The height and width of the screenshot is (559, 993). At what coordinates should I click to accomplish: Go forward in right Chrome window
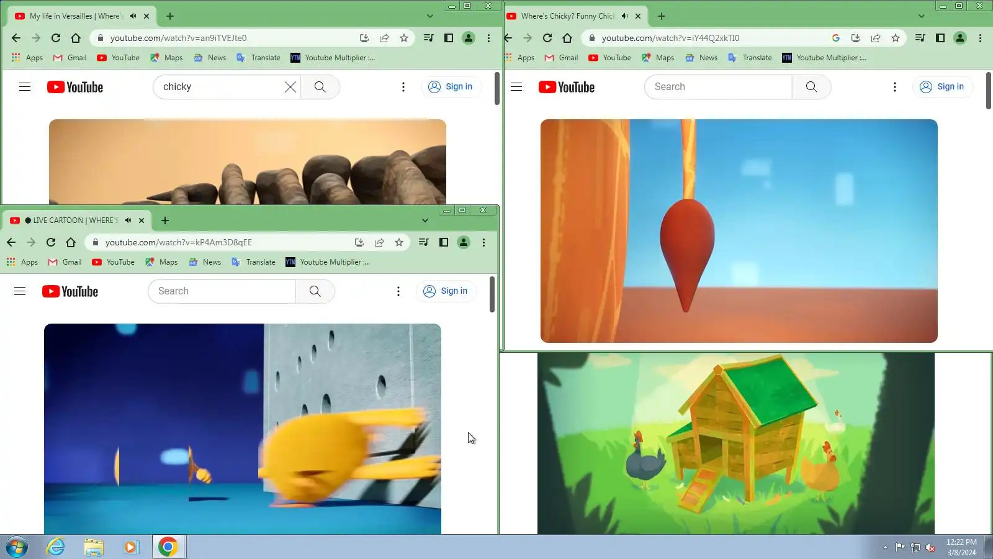click(x=528, y=38)
